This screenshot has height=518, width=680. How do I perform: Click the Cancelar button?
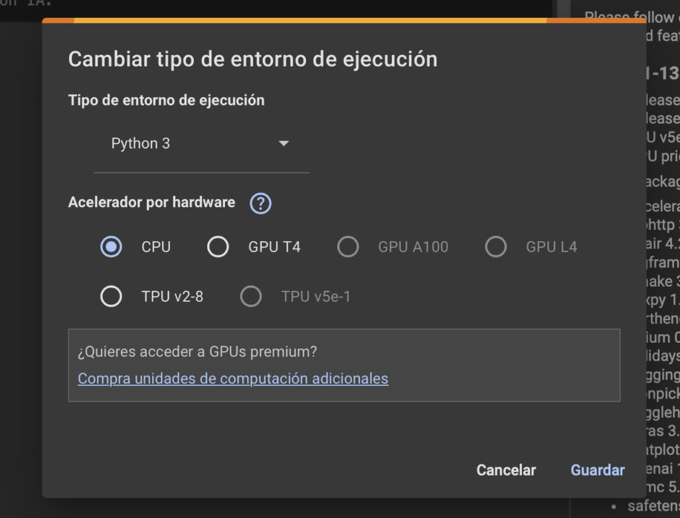506,470
